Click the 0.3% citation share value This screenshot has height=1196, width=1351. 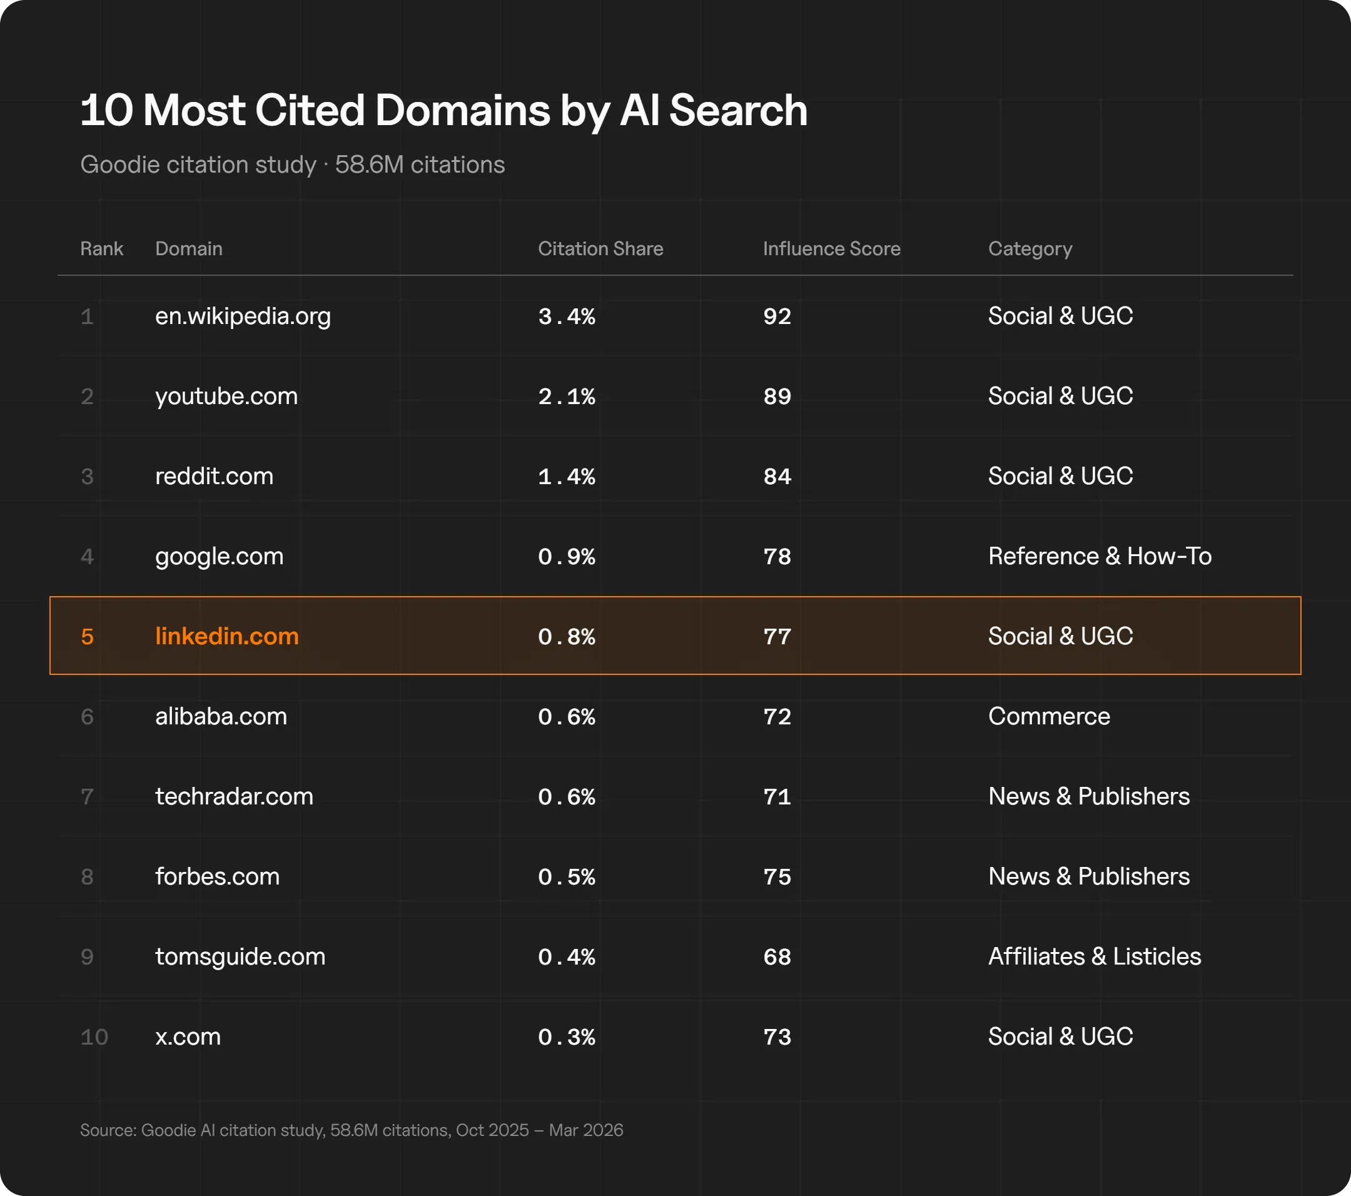point(567,1036)
